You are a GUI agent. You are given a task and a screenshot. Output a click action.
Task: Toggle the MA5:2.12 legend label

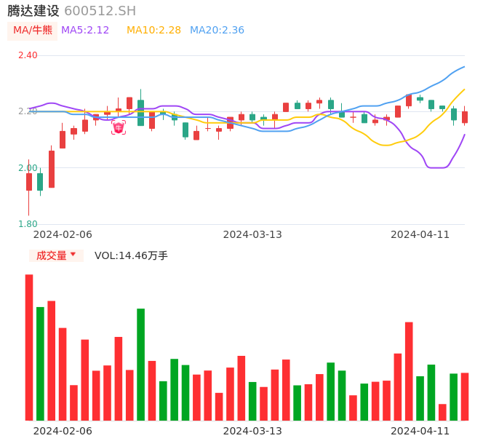click(85, 31)
